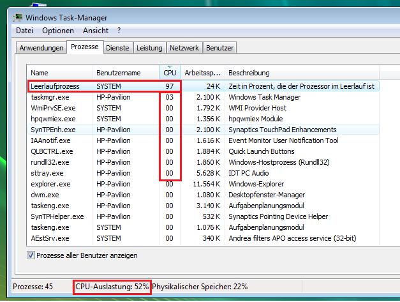The image size is (400, 302).
Task: Switch to the Netzwerk tab
Action: pyautogui.click(x=184, y=48)
